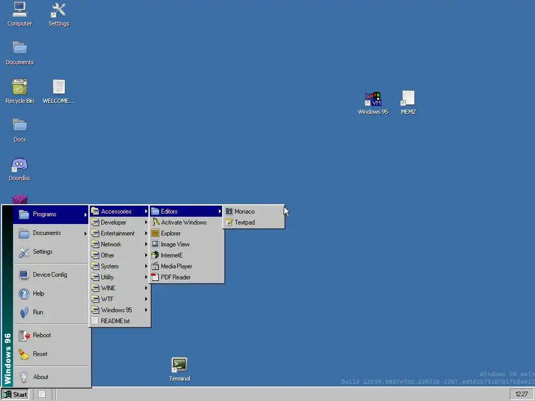Click the Run icon in Start menu

point(24,312)
